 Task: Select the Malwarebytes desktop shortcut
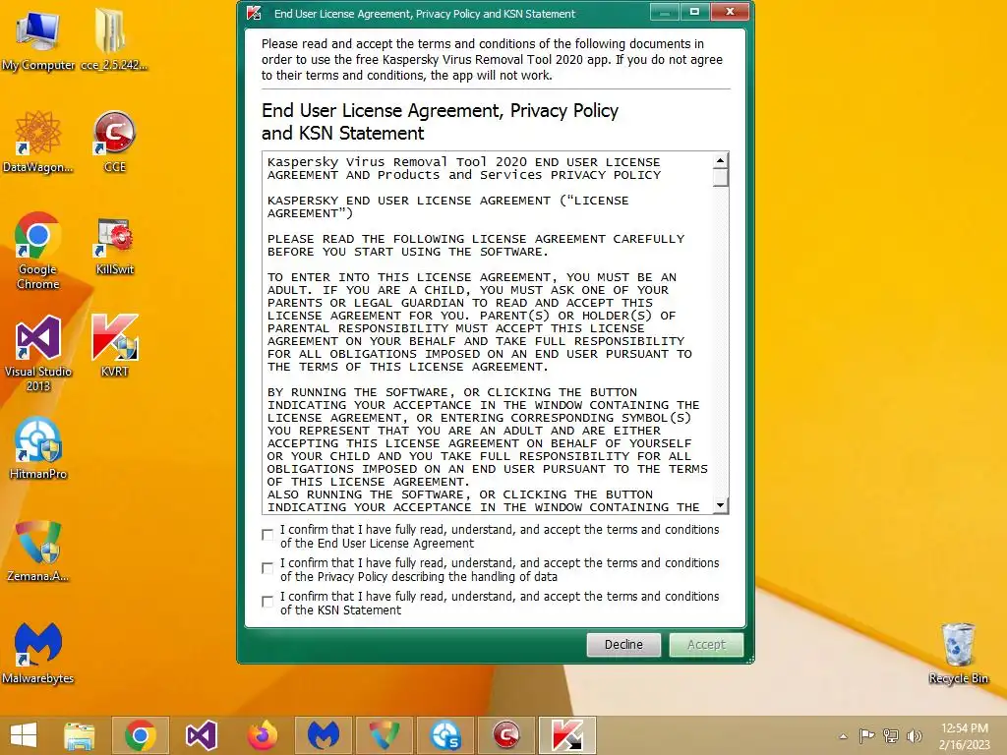point(38,653)
